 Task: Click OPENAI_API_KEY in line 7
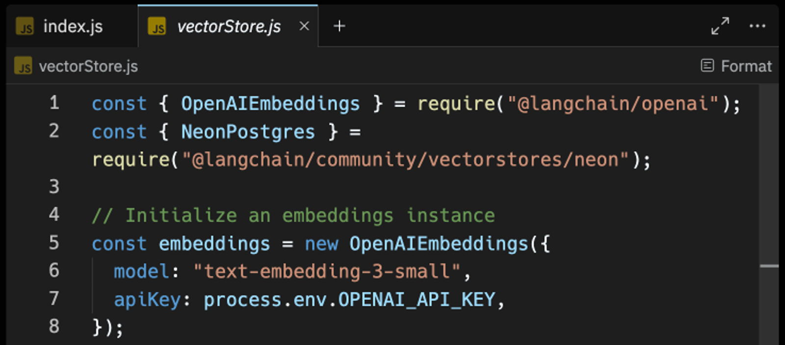point(417,300)
